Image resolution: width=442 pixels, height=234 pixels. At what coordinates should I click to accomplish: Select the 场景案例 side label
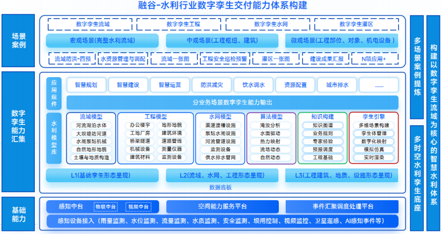[x=18, y=41]
